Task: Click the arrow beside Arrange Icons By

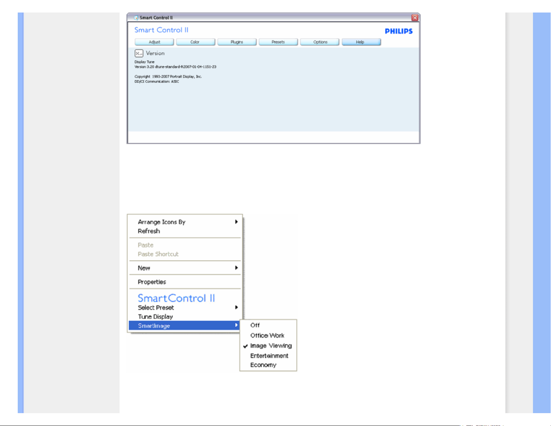Action: click(x=236, y=222)
